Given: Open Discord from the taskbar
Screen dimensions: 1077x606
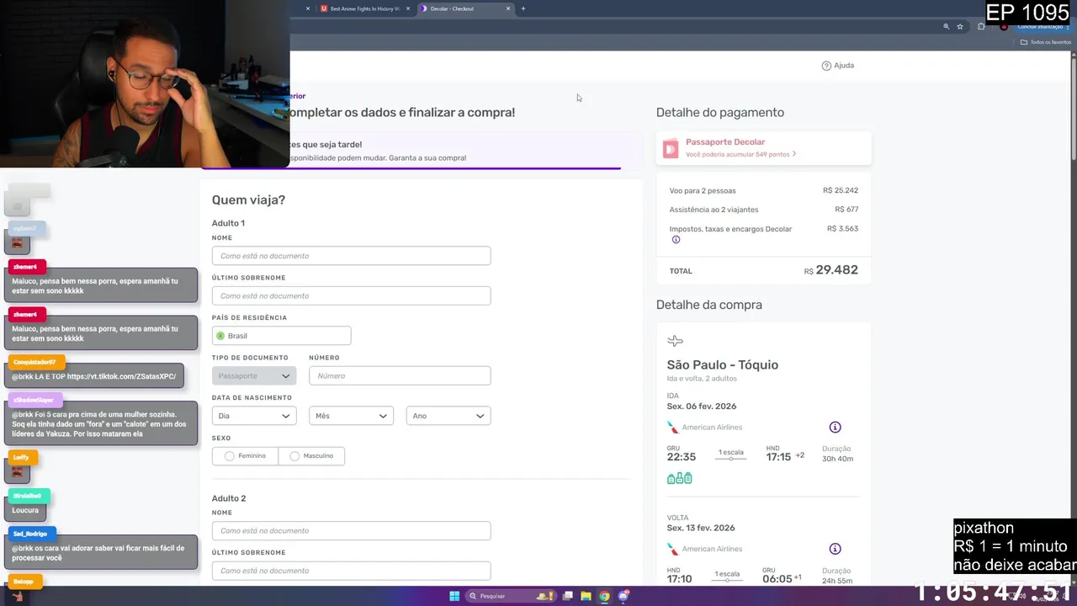Looking at the screenshot, I should pos(623,596).
